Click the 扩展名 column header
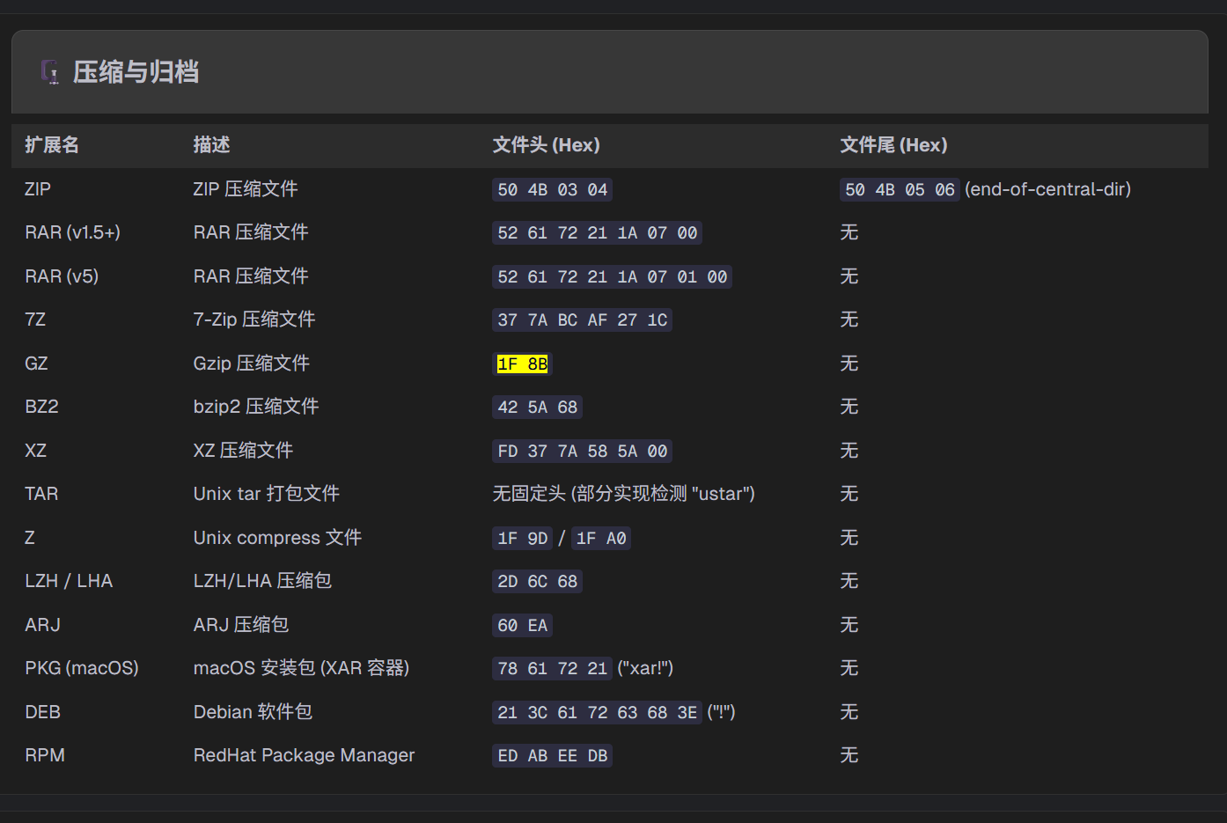The height and width of the screenshot is (823, 1227). [52, 145]
